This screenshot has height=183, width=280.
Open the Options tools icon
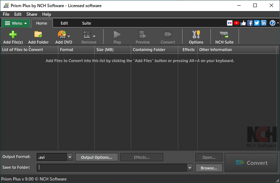click(196, 34)
